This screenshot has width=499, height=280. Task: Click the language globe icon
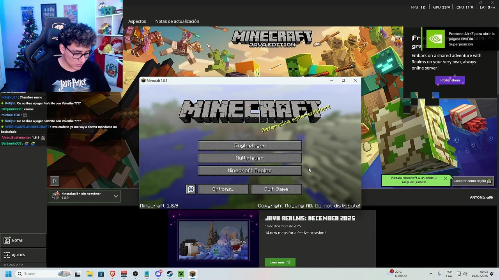pos(191,189)
